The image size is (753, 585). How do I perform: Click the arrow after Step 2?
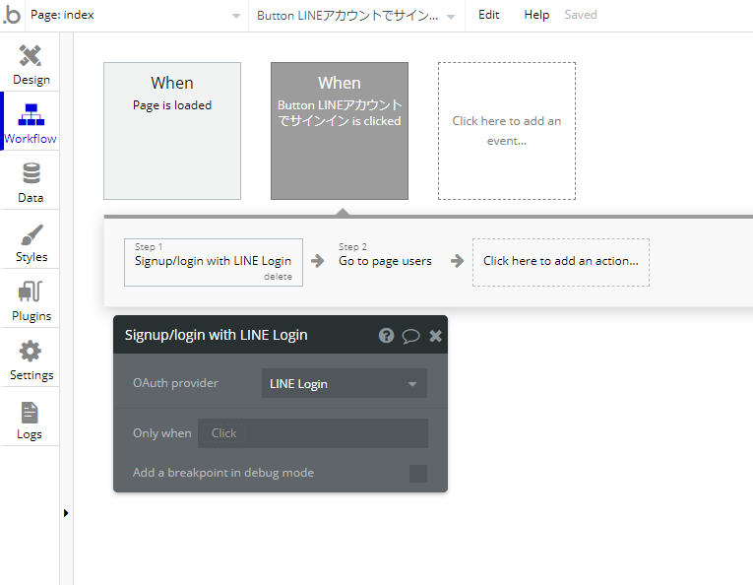coord(457,261)
